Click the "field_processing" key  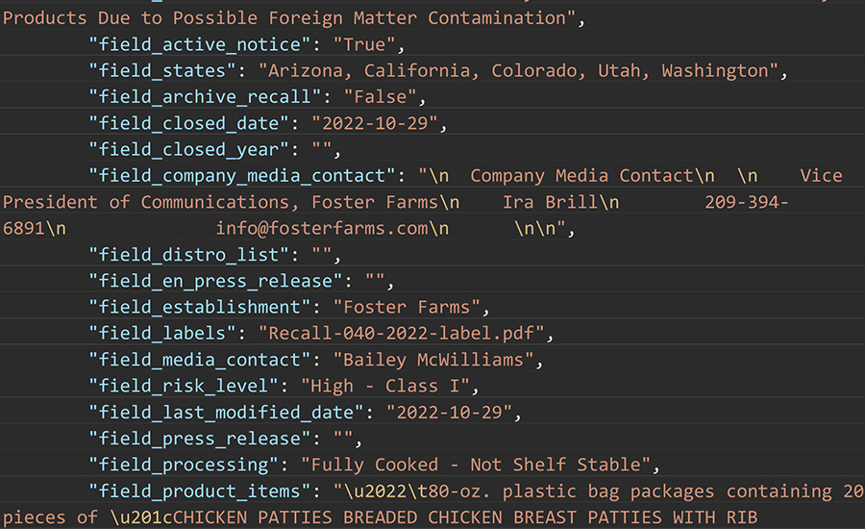185,465
